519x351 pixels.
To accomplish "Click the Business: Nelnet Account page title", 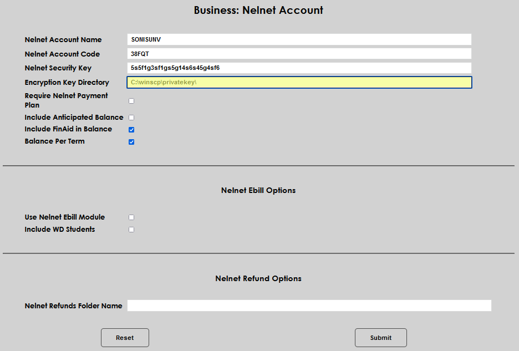I will pyautogui.click(x=258, y=10).
